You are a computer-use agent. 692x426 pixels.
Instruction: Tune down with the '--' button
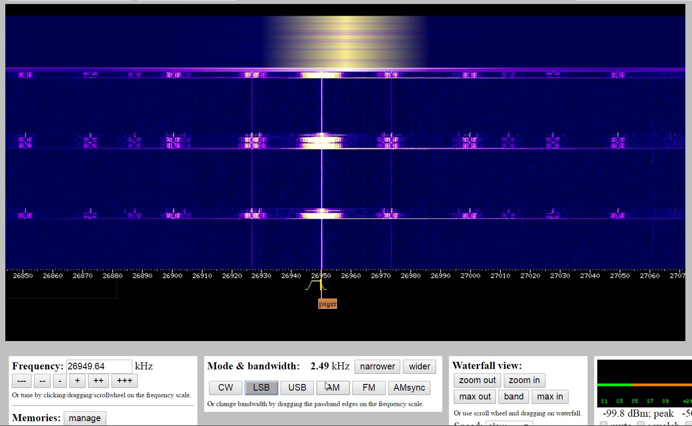[43, 381]
